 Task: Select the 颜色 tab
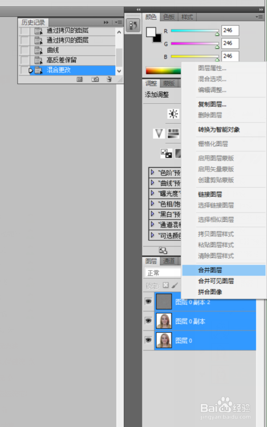pos(151,17)
